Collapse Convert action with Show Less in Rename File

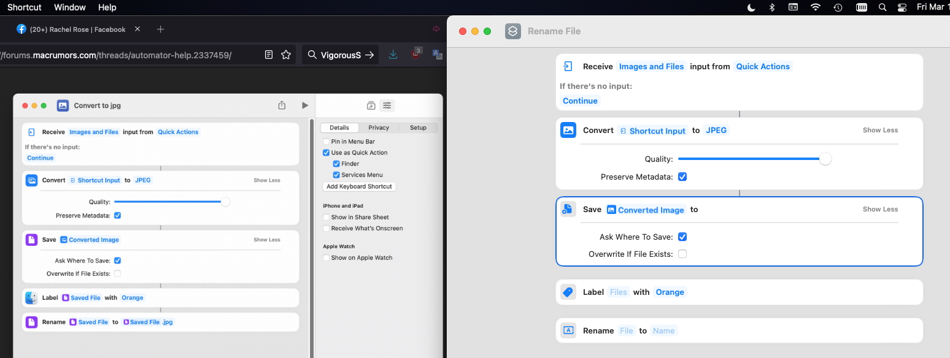click(880, 130)
